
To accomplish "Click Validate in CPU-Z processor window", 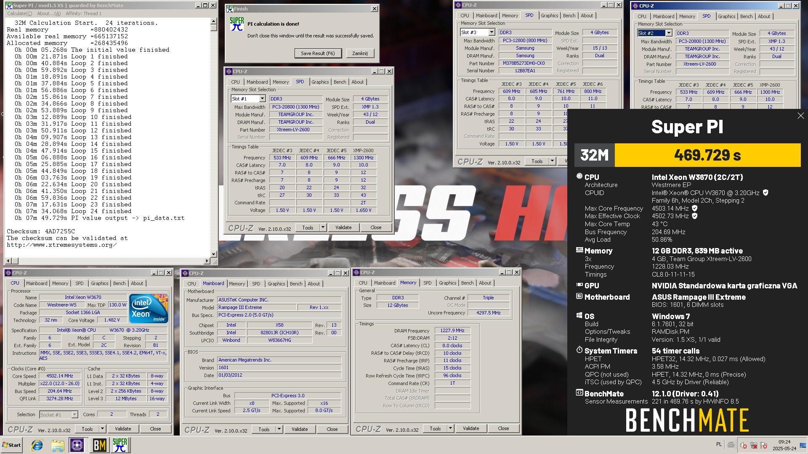I will click(123, 429).
